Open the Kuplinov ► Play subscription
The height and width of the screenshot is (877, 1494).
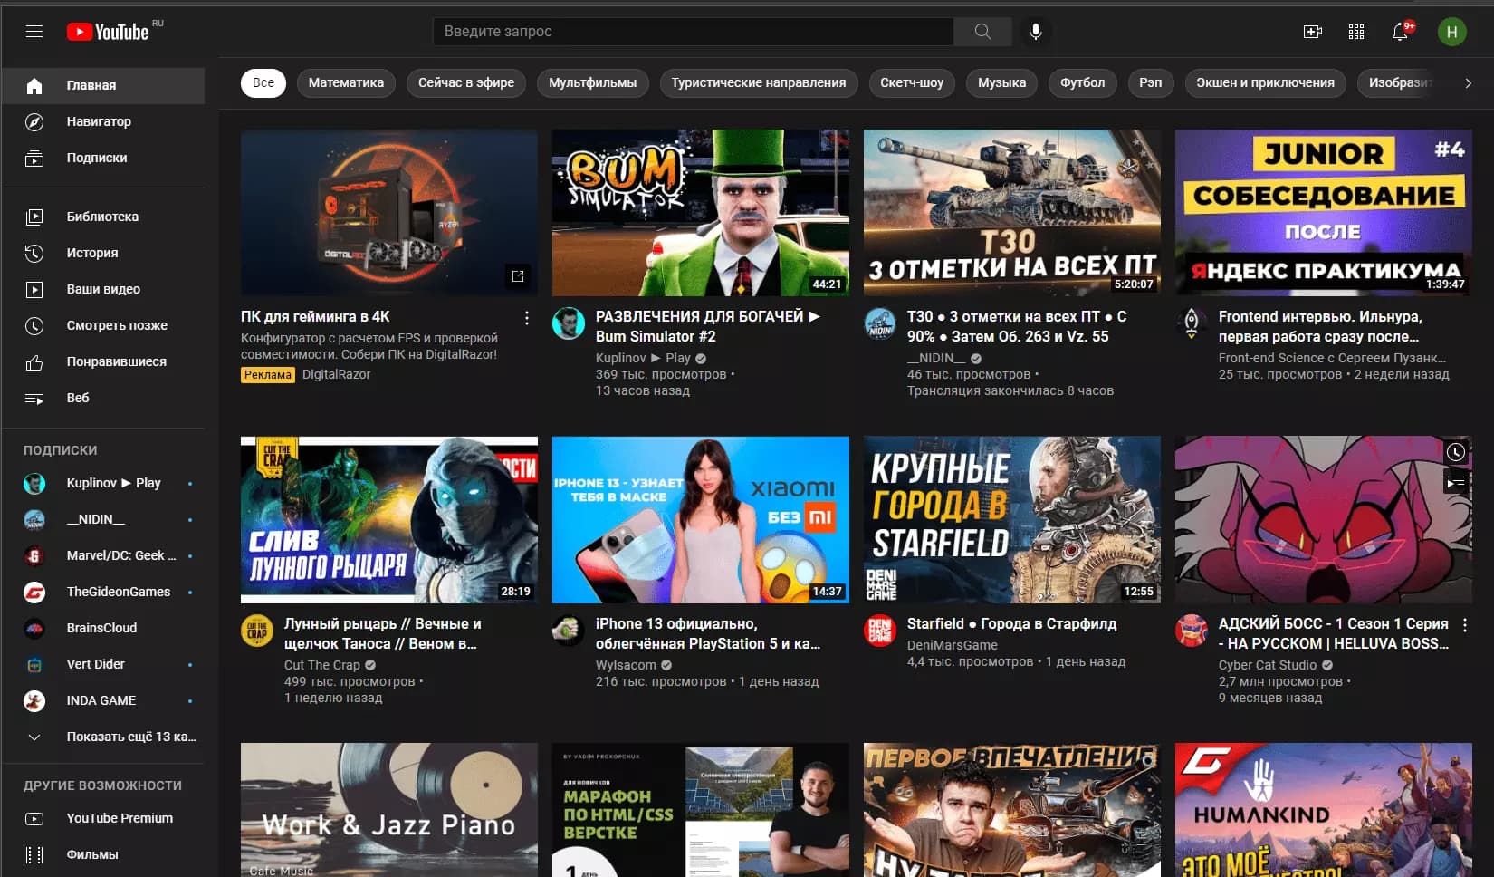click(104, 484)
